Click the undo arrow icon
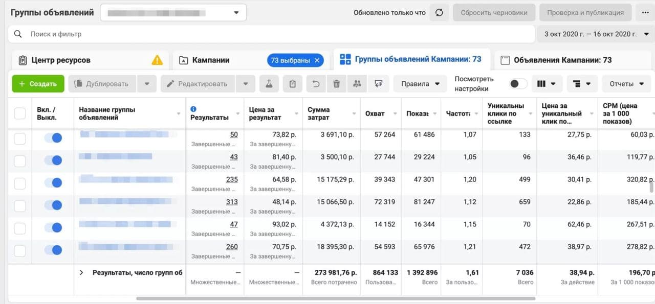Screen dimensions: 655x304 (316, 84)
